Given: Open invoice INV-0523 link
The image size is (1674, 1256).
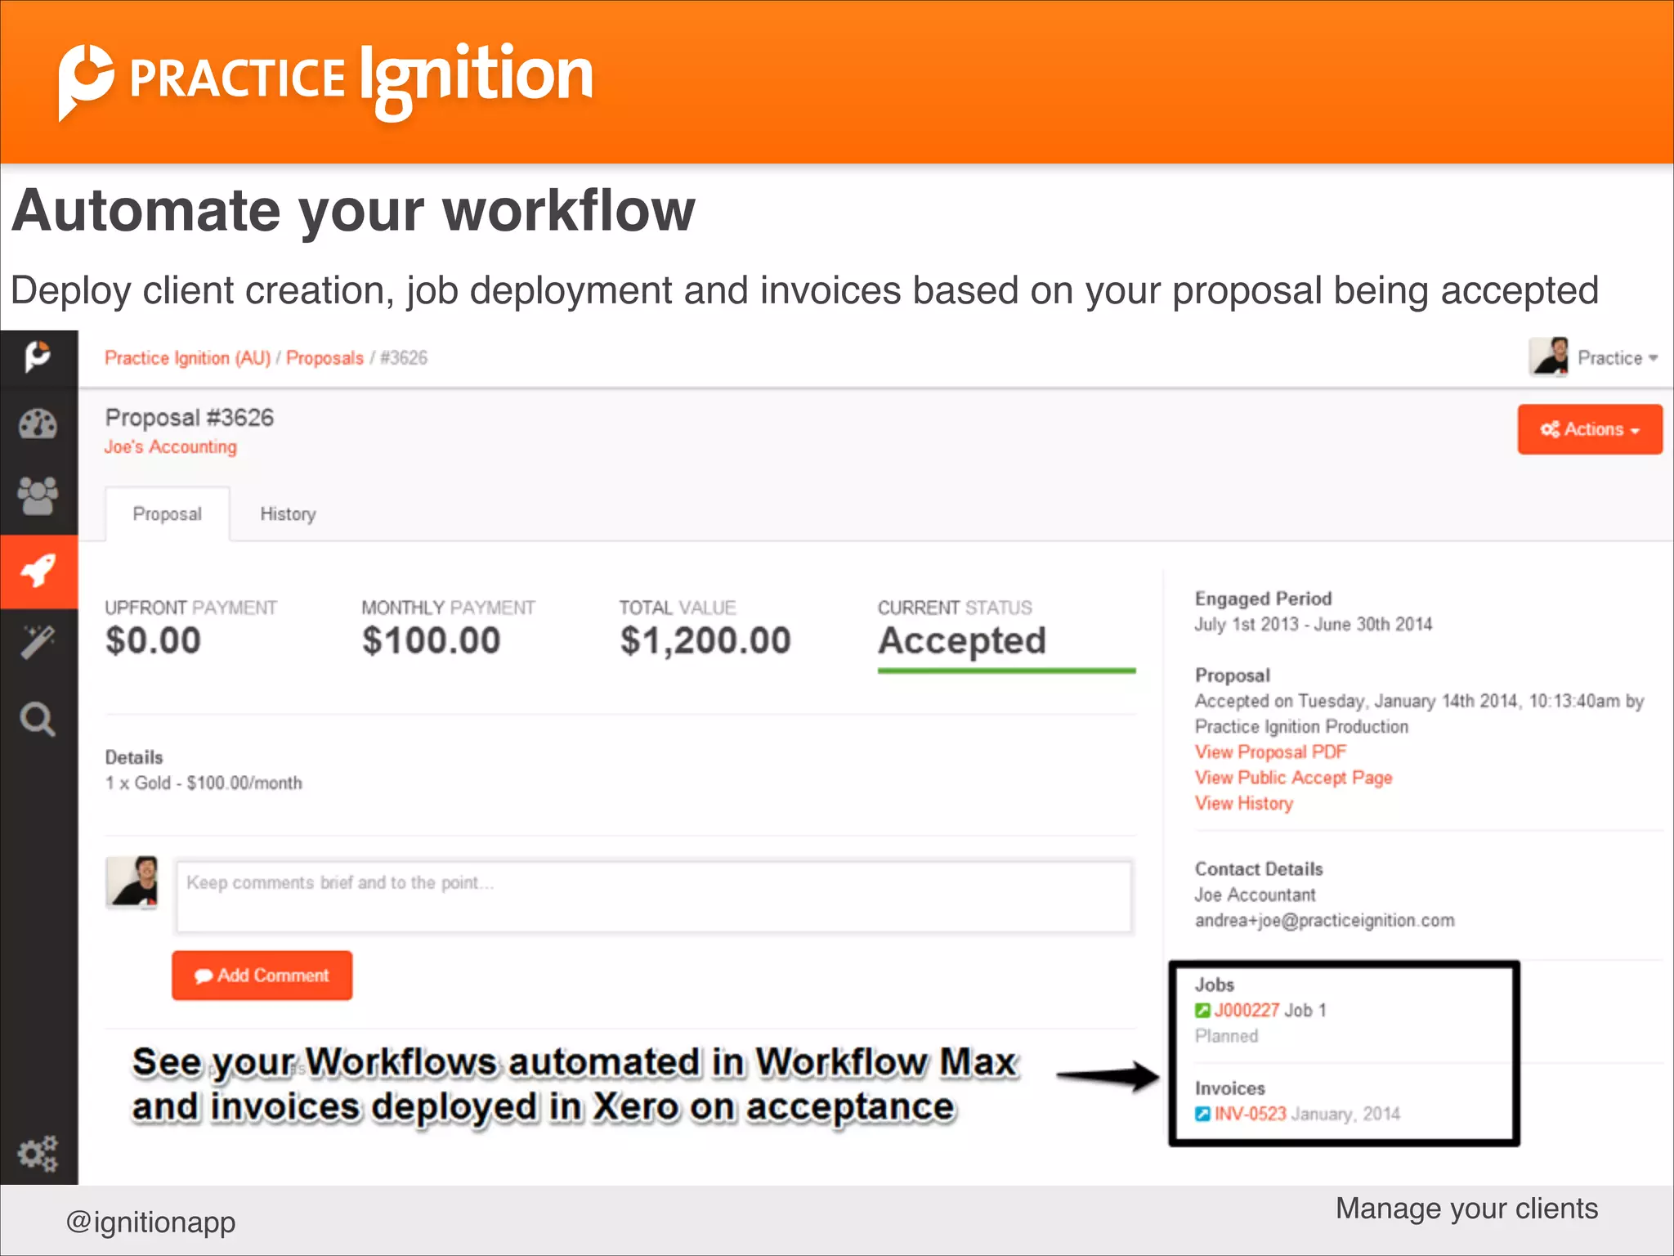Looking at the screenshot, I should [1250, 1114].
